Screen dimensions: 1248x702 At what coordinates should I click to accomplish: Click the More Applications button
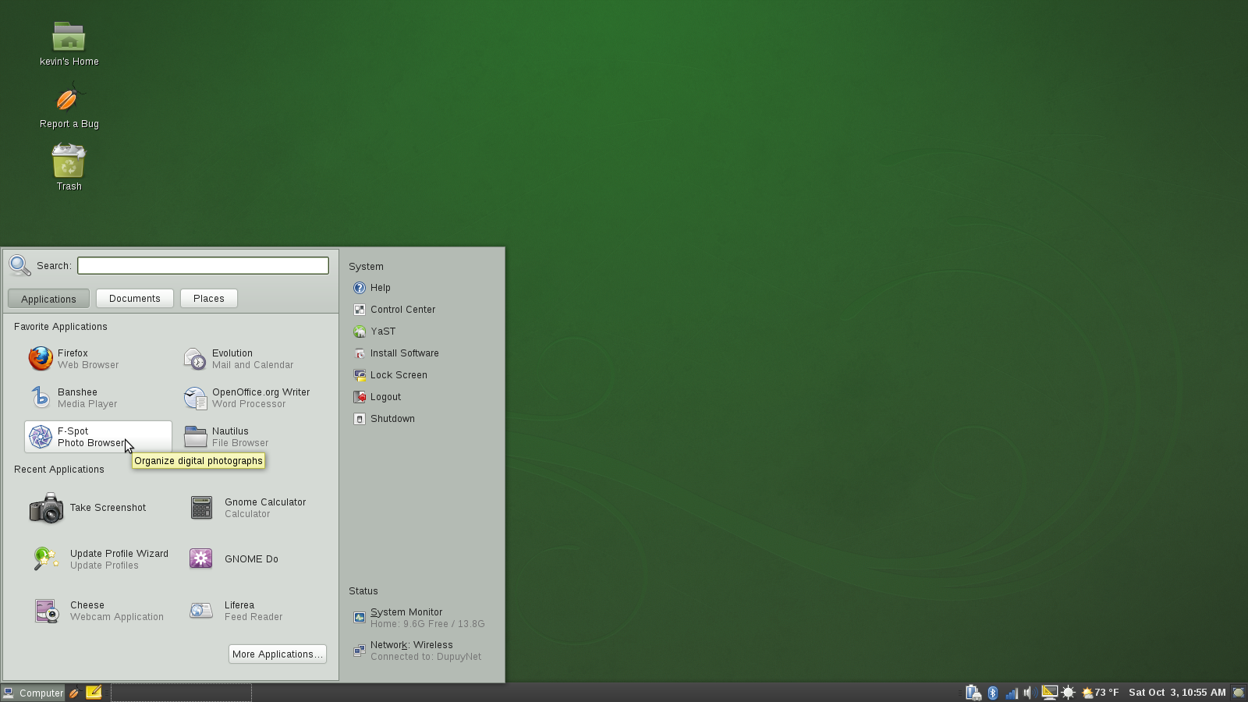coord(277,654)
